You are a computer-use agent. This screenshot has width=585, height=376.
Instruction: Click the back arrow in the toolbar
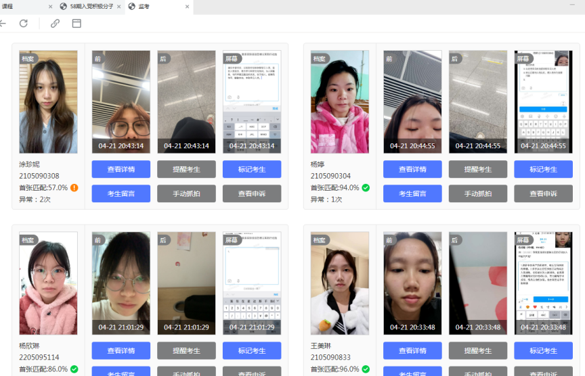3,23
